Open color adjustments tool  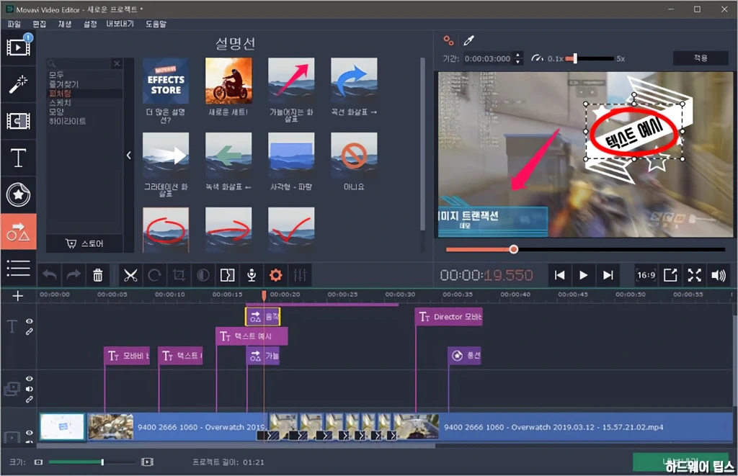coord(203,275)
